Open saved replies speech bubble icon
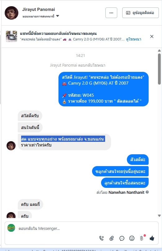Viewport: 162px width, 251px height. (122, 238)
